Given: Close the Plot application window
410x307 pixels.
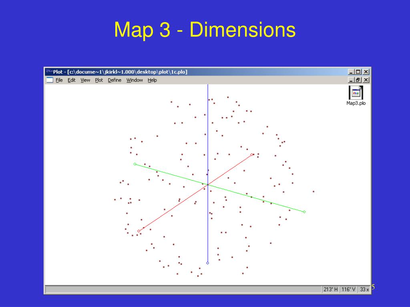Looking at the screenshot, I should (x=366, y=72).
